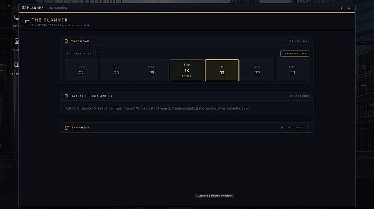The height and width of the screenshot is (209, 374).
Task: Click the "Day 31 · 1 day ahead" heading
Action: coord(91,96)
